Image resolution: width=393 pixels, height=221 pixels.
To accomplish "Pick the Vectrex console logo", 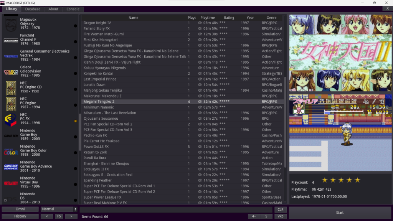I will (11, 56).
